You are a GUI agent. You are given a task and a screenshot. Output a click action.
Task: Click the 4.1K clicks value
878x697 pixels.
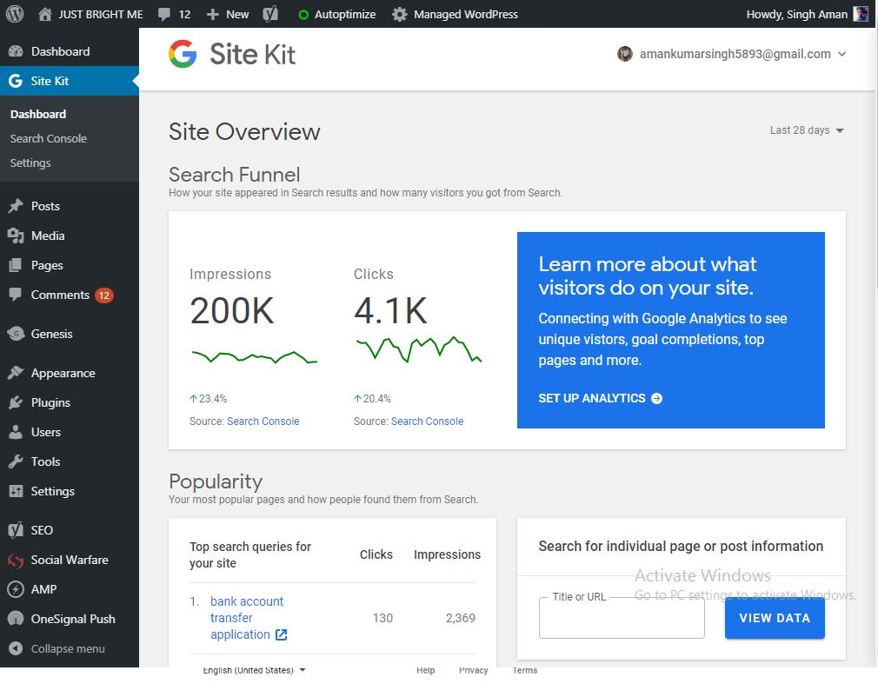coord(391,311)
